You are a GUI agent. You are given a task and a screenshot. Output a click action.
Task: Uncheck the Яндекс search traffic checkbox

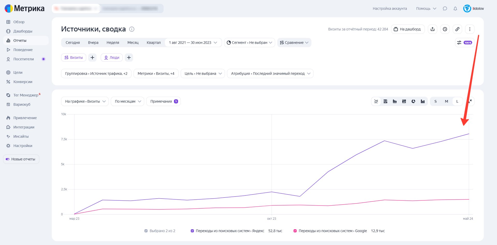point(192,231)
